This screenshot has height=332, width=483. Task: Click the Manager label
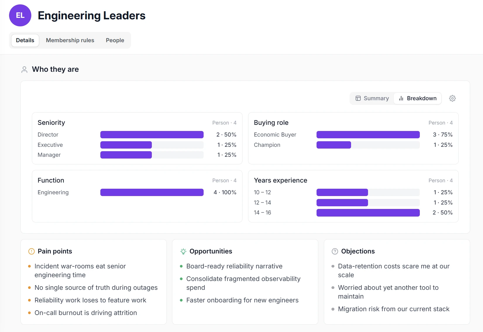coord(49,155)
